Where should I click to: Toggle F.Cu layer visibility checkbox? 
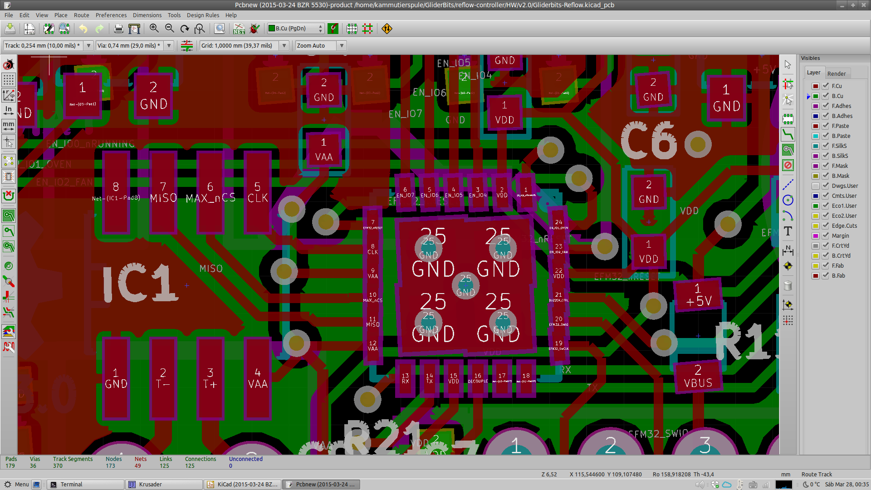[826, 86]
